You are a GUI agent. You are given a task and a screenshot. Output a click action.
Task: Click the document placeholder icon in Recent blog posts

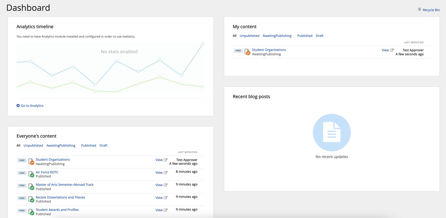[332, 132]
